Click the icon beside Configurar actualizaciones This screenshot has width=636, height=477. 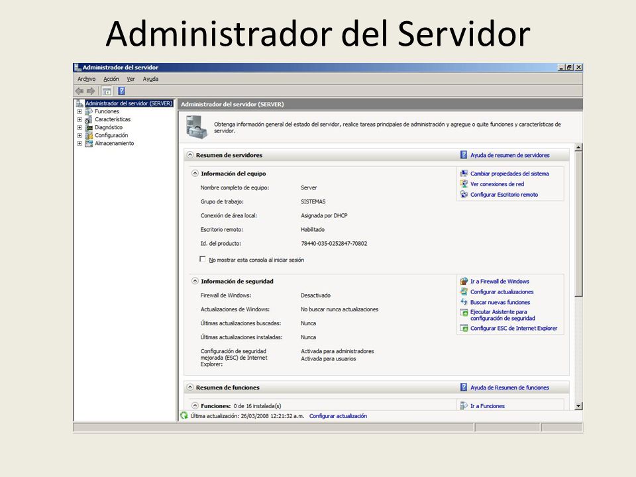(x=464, y=291)
